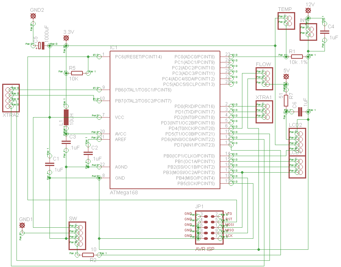This screenshot has height=267, width=341.
Task: Click capacitor C4's plate symbol
Action: tap(325, 32)
